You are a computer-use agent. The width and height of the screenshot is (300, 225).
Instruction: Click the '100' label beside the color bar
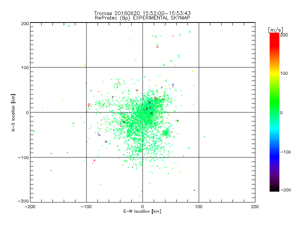point(284,73)
